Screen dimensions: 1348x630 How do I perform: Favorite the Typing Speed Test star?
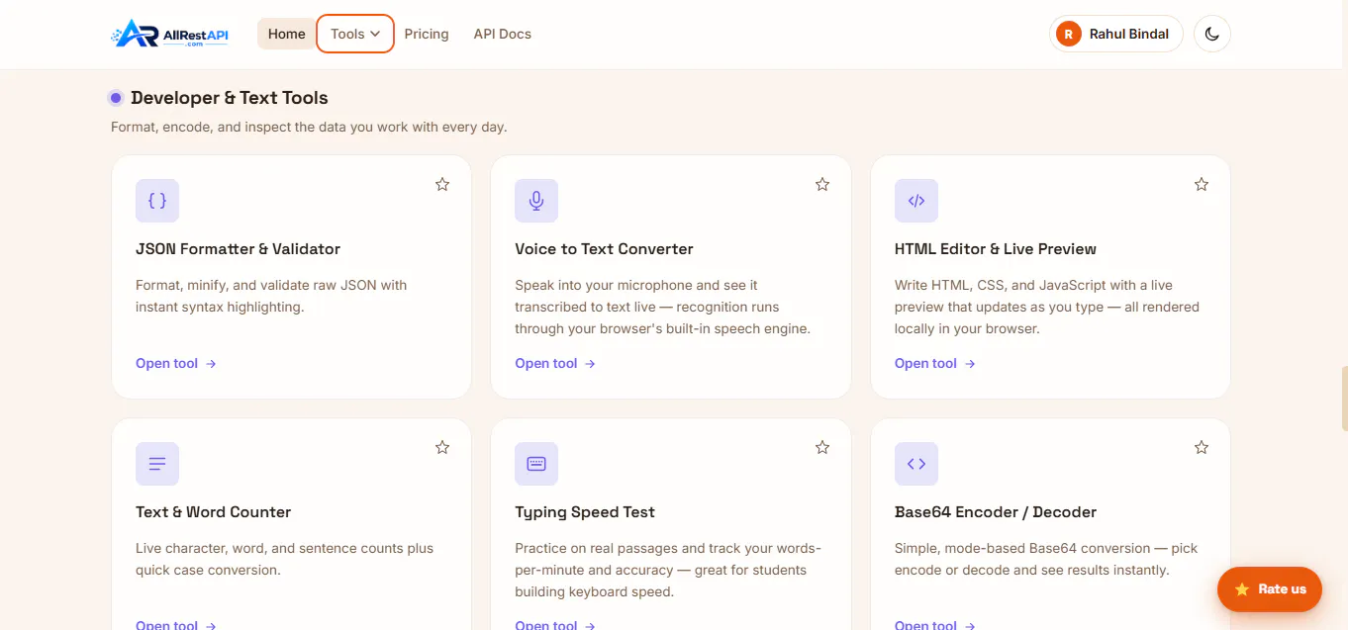822,447
